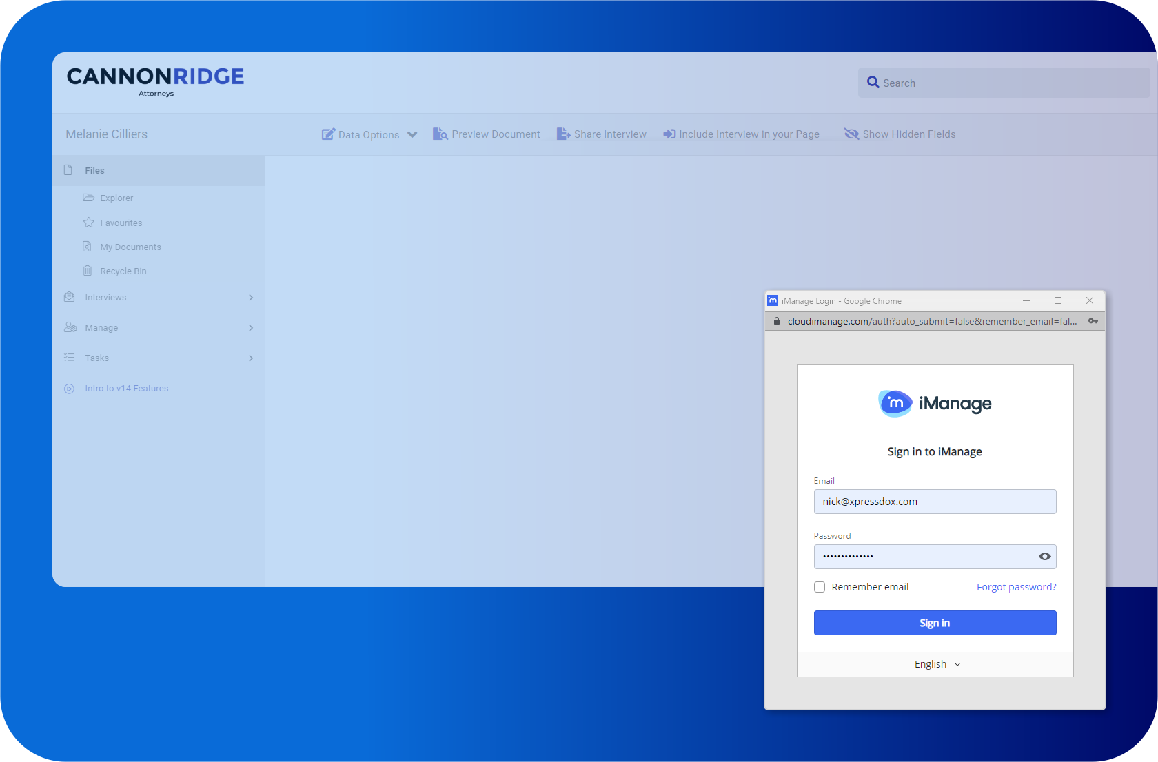
Task: Open Explorer in sidebar
Action: point(116,198)
